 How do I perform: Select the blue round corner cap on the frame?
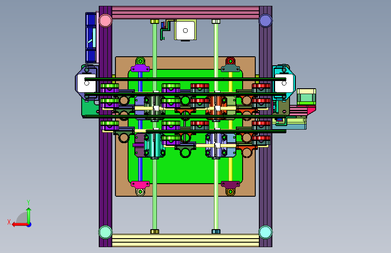265,20
